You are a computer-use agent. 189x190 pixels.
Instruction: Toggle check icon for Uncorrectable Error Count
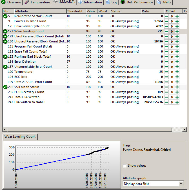point(5,67)
